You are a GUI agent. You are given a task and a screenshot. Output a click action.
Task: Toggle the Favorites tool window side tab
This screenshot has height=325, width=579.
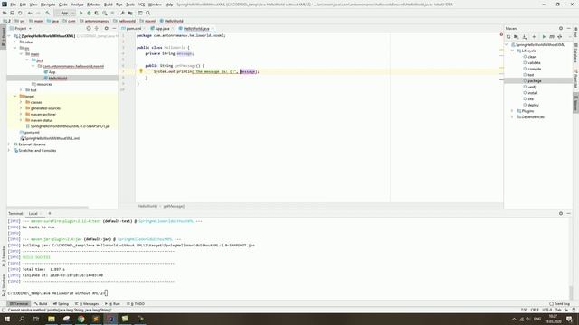4,255
